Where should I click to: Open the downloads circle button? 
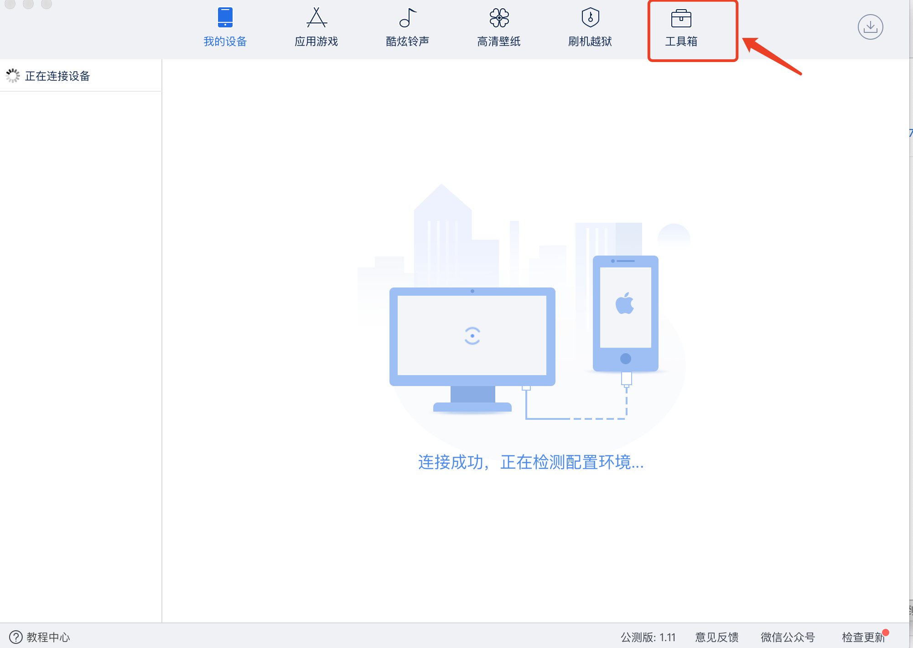[870, 27]
